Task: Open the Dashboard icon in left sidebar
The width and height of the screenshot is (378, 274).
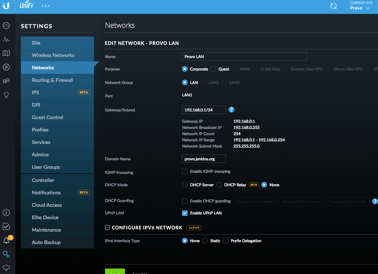Action: pyautogui.click(x=6, y=26)
